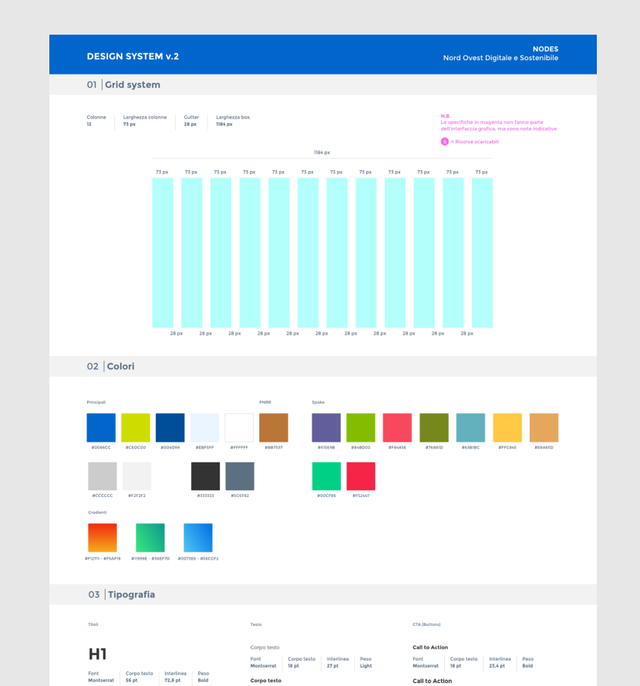Click the crimson #F52447 swatch

pos(361,476)
